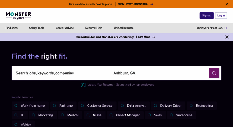Image resolution: width=233 pixels, height=127 pixels.
Task: Choose the Engineering popular search
Action: [x=202, y=106]
